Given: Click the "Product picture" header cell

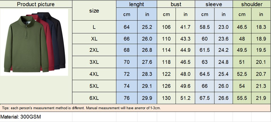Looking at the screenshot, I should (x=36, y=4).
